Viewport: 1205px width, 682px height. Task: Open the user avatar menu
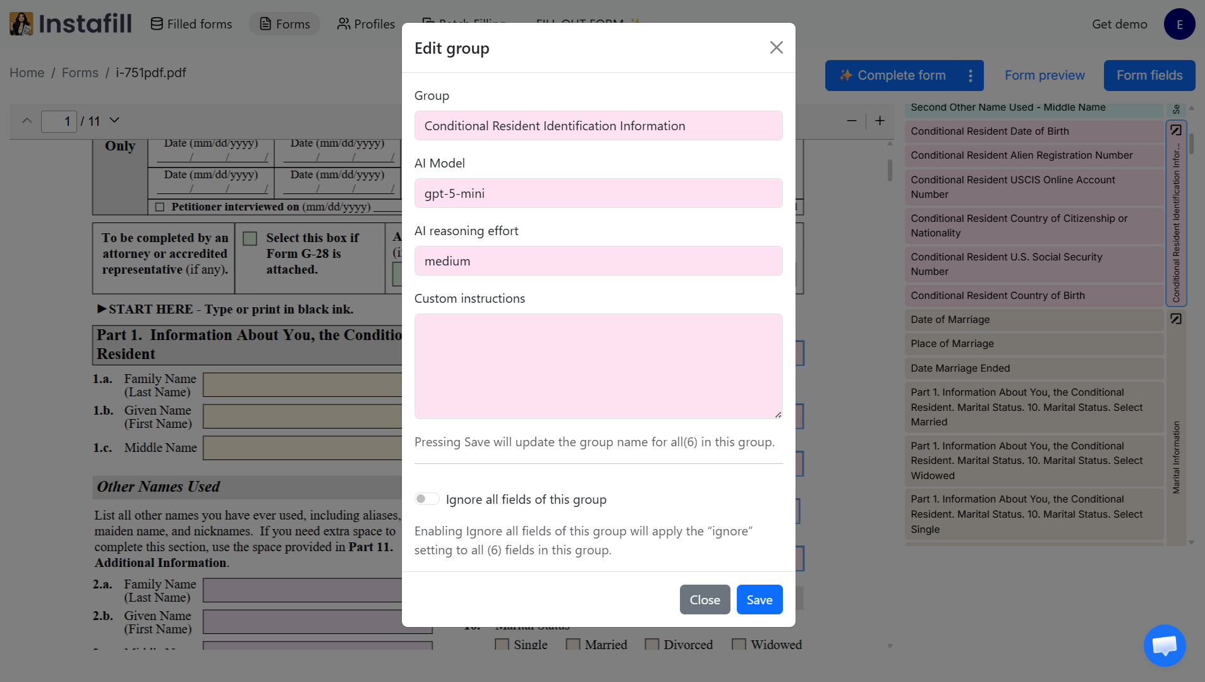(1179, 24)
